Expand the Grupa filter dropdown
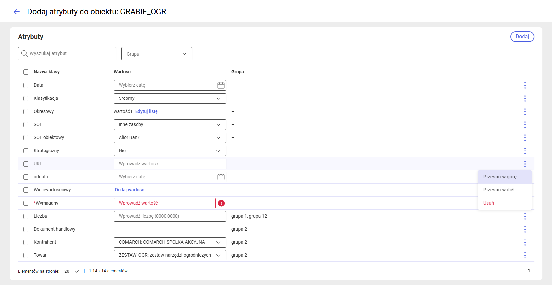This screenshot has height=285, width=552. click(157, 54)
